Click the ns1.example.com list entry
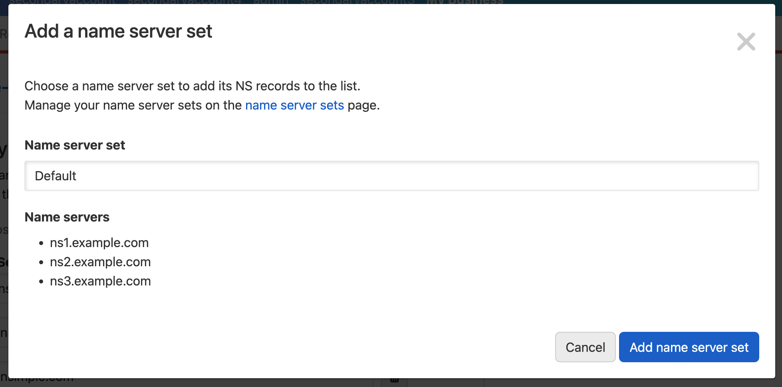Viewport: 782px width, 387px height. coord(99,243)
